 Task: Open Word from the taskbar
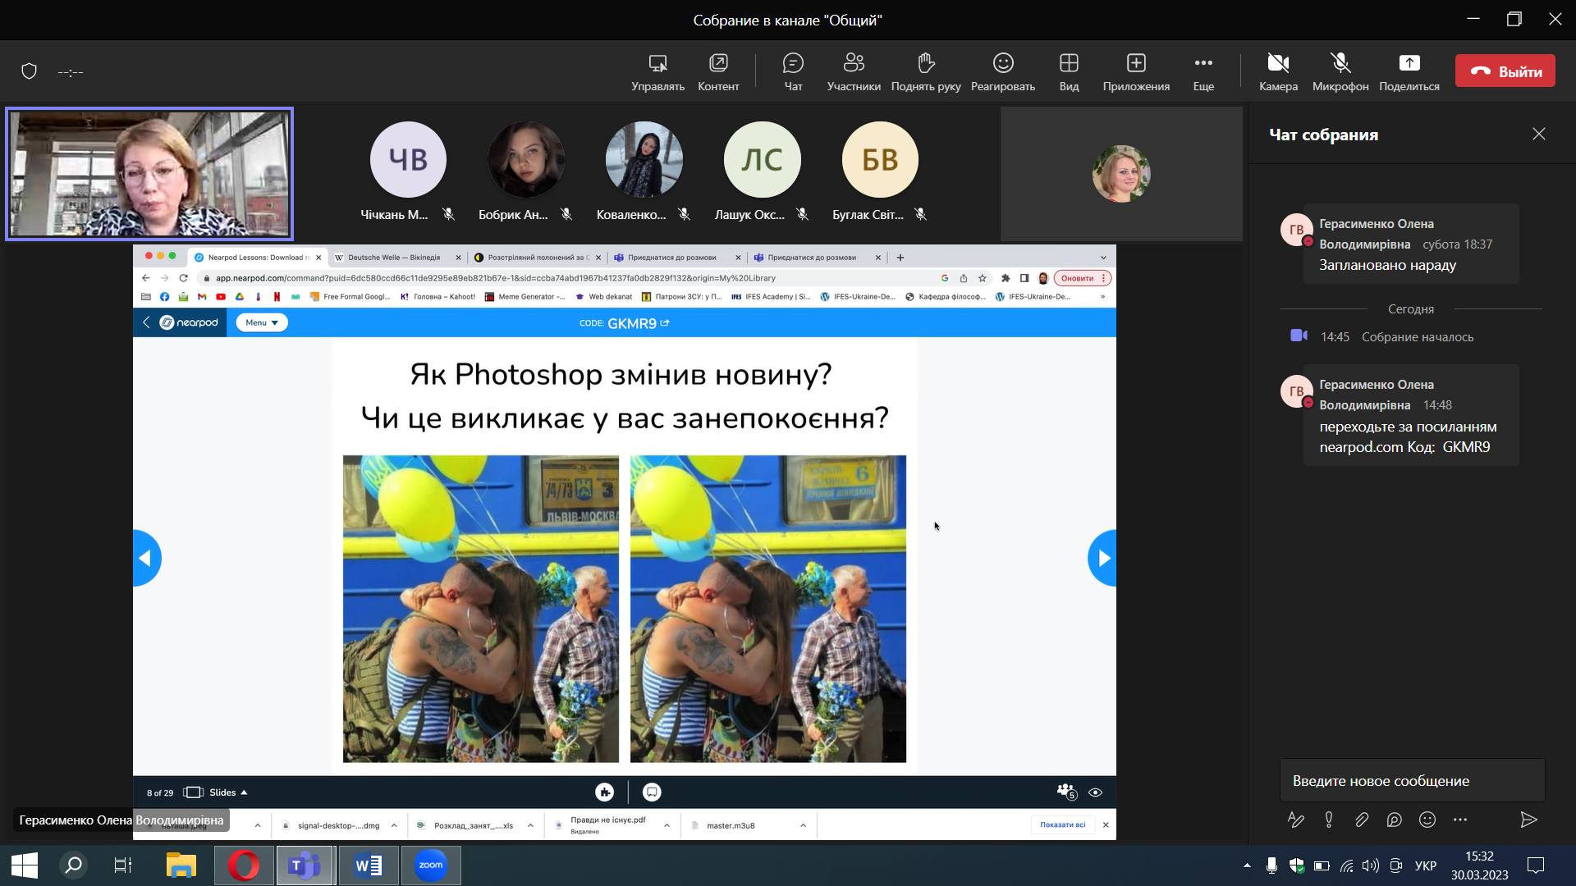pos(369,865)
